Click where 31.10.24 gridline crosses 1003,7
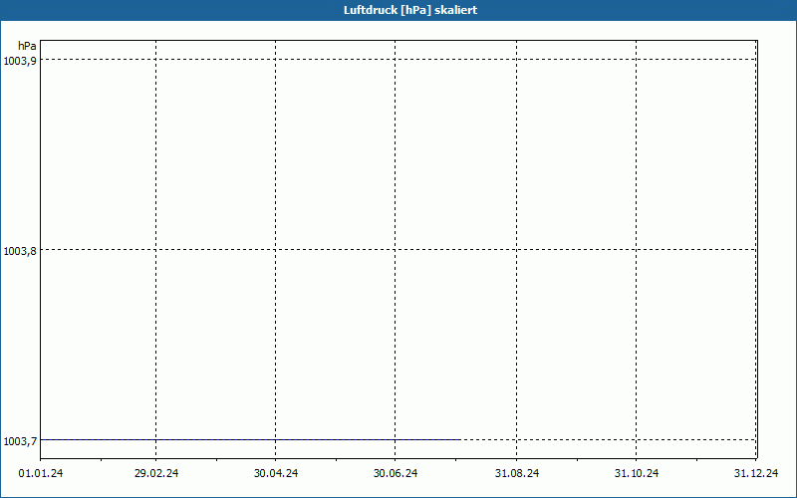Screen dimensions: 797x498 click(x=637, y=439)
